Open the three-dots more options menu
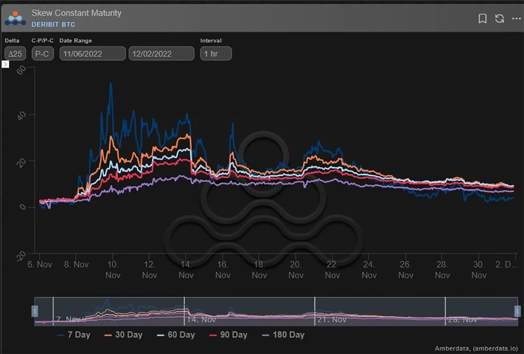 click(516, 19)
